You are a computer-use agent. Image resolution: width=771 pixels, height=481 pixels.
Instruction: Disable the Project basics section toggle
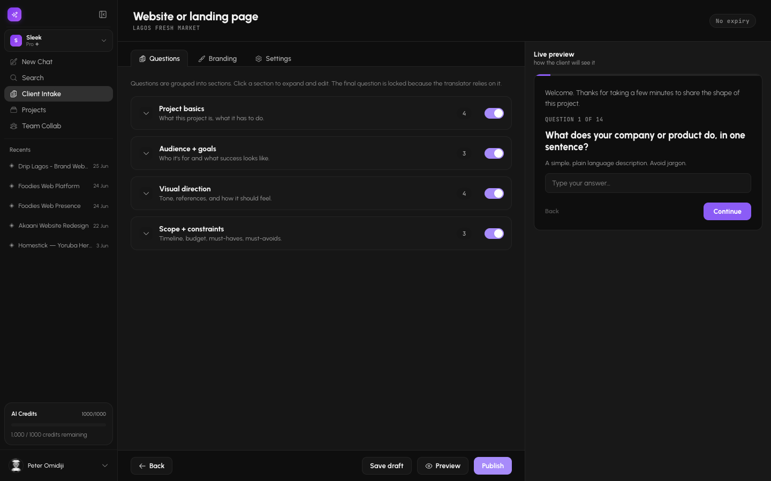point(494,113)
